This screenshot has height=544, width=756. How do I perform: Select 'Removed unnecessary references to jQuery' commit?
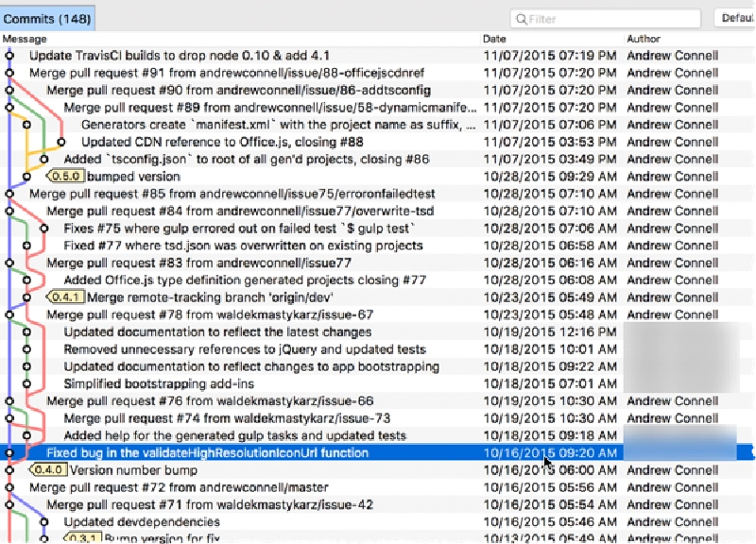coord(245,349)
